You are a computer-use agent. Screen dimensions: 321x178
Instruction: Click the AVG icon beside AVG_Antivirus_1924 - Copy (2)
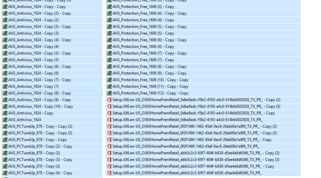(5, 20)
